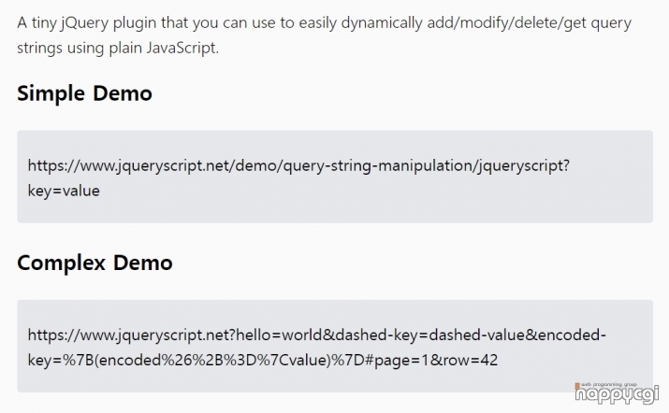The width and height of the screenshot is (669, 413).
Task: Click the 'hello=world' parameter in complex URL
Action: click(280, 335)
